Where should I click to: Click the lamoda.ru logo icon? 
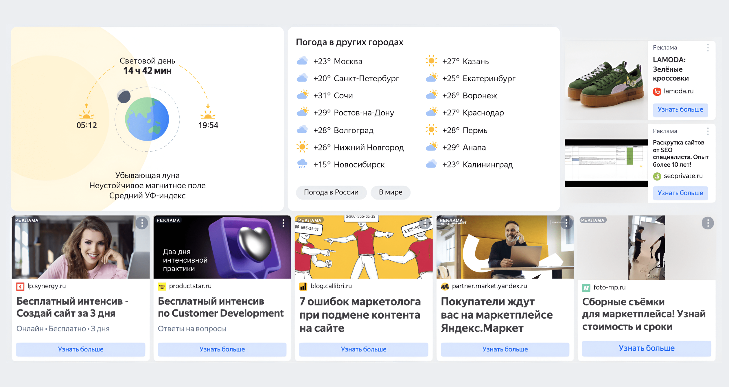click(657, 92)
